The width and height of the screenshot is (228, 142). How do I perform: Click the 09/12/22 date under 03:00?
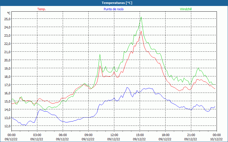click(37, 139)
